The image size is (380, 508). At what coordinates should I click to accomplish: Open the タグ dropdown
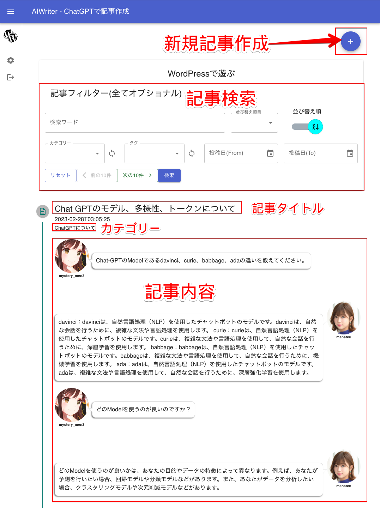155,153
